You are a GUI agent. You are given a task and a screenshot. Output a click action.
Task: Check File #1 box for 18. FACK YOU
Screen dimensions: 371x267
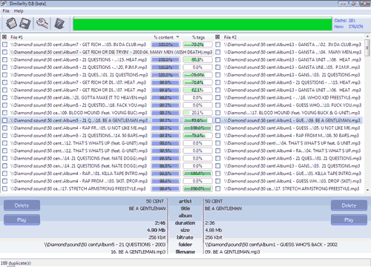point(4,105)
